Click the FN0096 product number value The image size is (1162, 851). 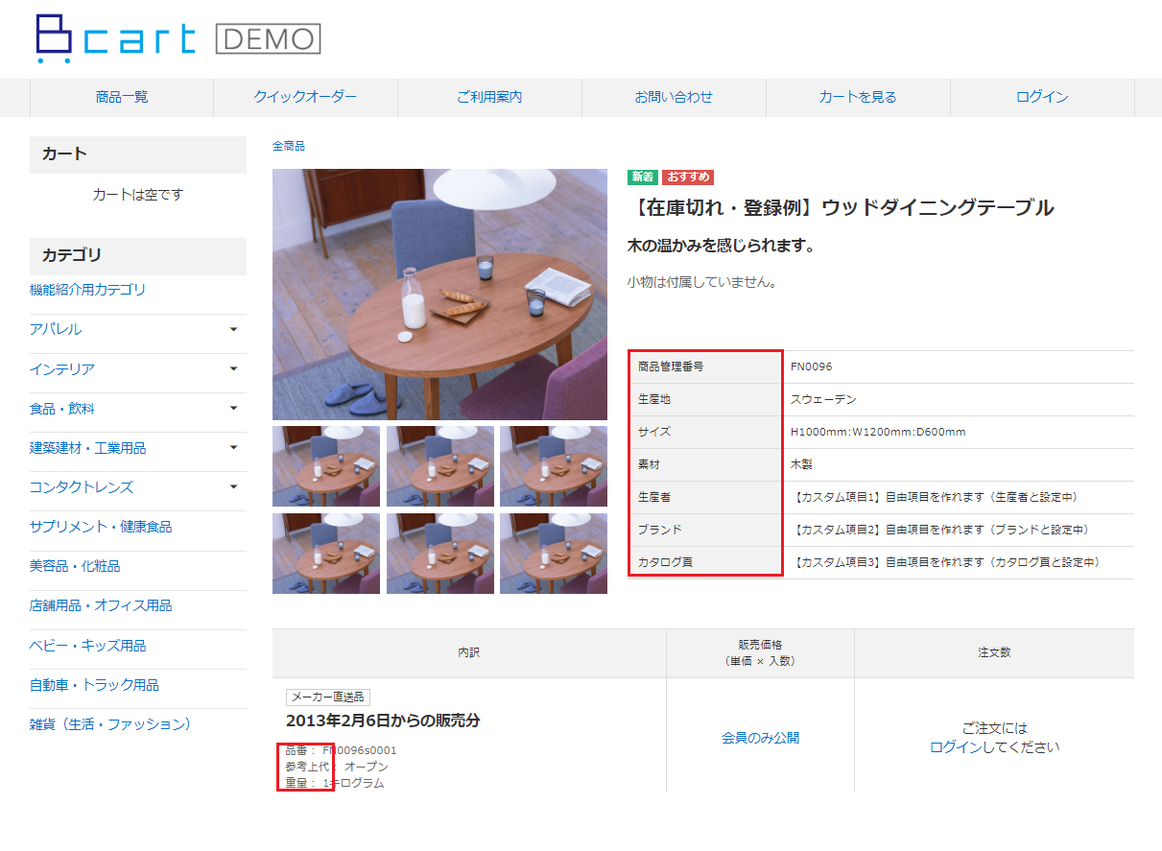point(811,366)
